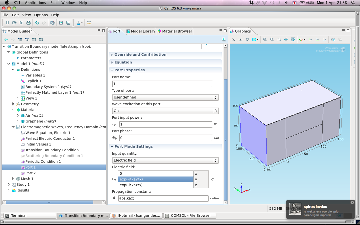This screenshot has height=225, width=360.
Task: Expand the Mesh 1 tree node
Action: coord(13,179)
